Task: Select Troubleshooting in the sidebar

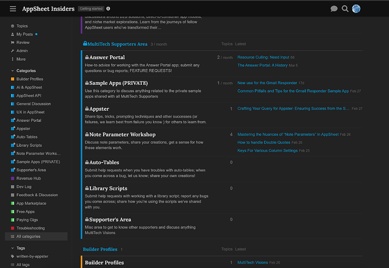Action: [30, 228]
